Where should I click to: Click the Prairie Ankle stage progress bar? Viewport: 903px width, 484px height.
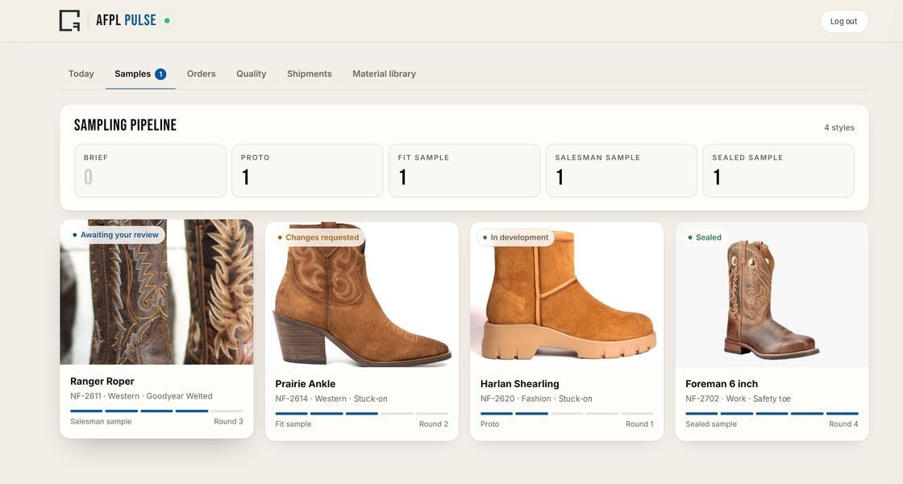(x=362, y=413)
